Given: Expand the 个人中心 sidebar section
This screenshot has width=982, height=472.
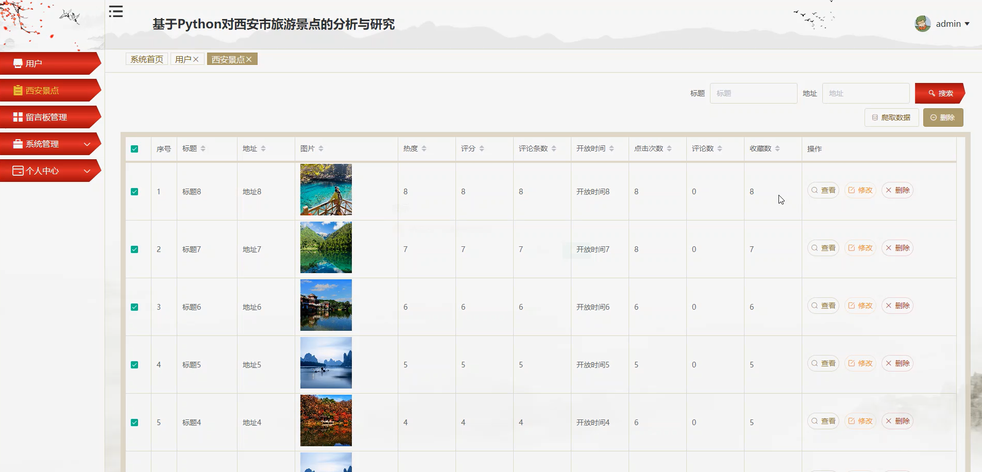Looking at the screenshot, I should click(x=50, y=171).
